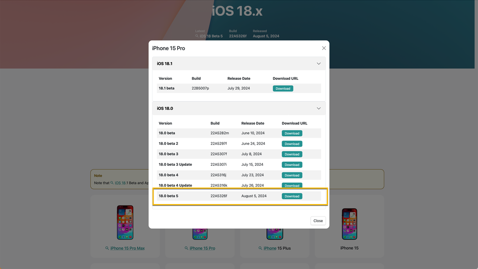
Task: Open the iPhone 15 Pro link below dialog
Action: 202,248
